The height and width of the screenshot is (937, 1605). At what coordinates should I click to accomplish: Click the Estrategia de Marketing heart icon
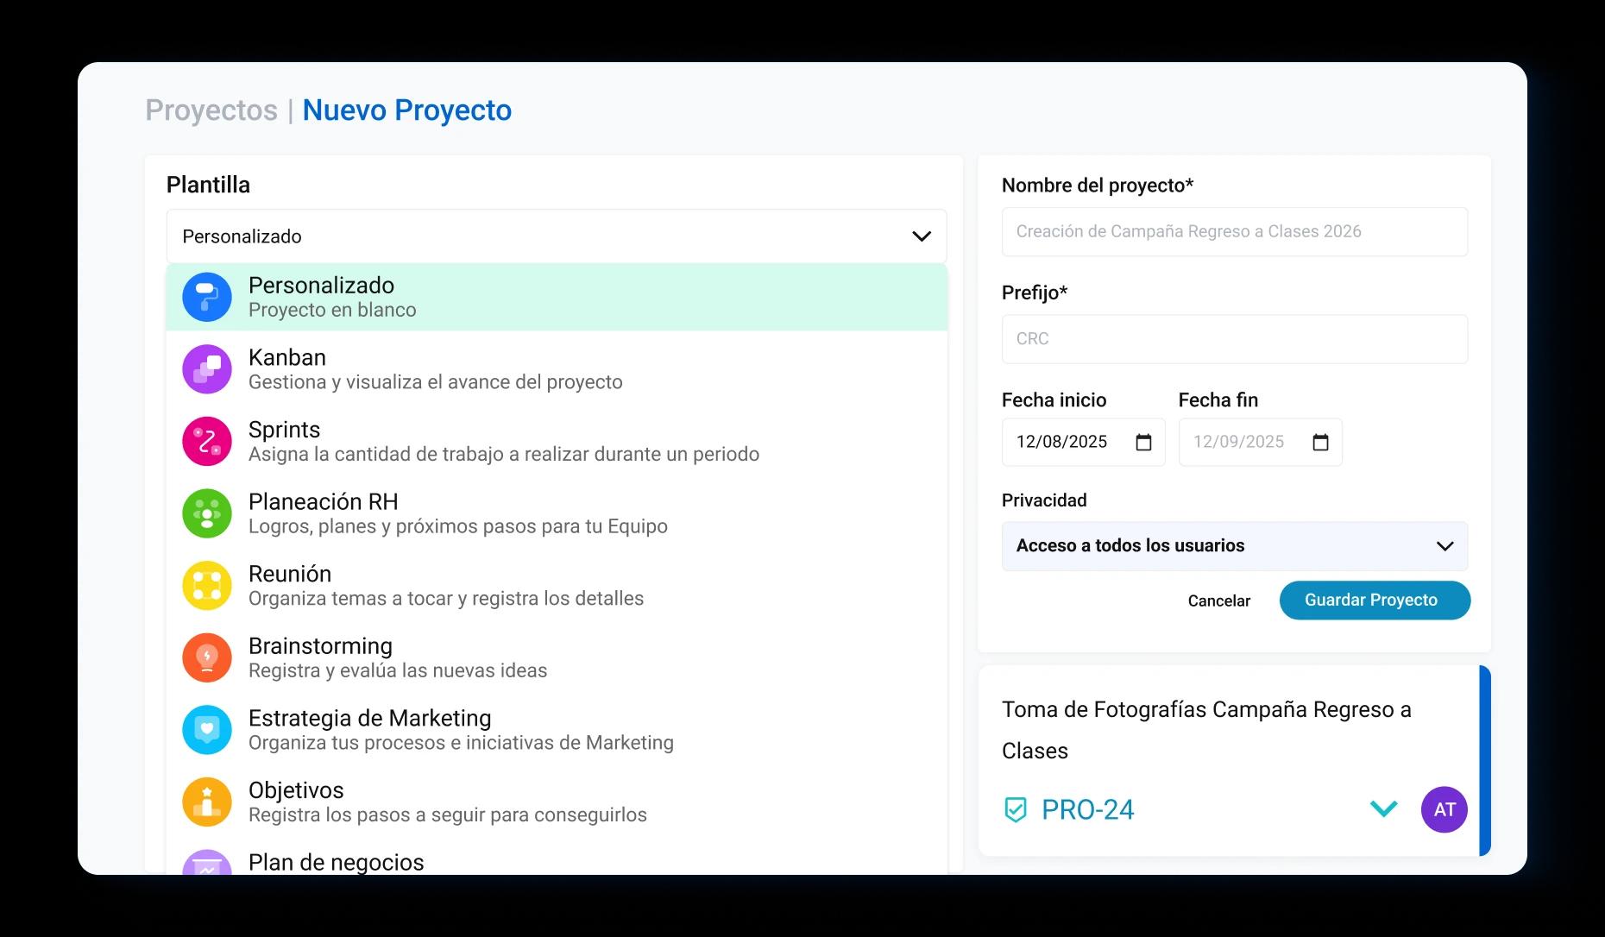(207, 730)
